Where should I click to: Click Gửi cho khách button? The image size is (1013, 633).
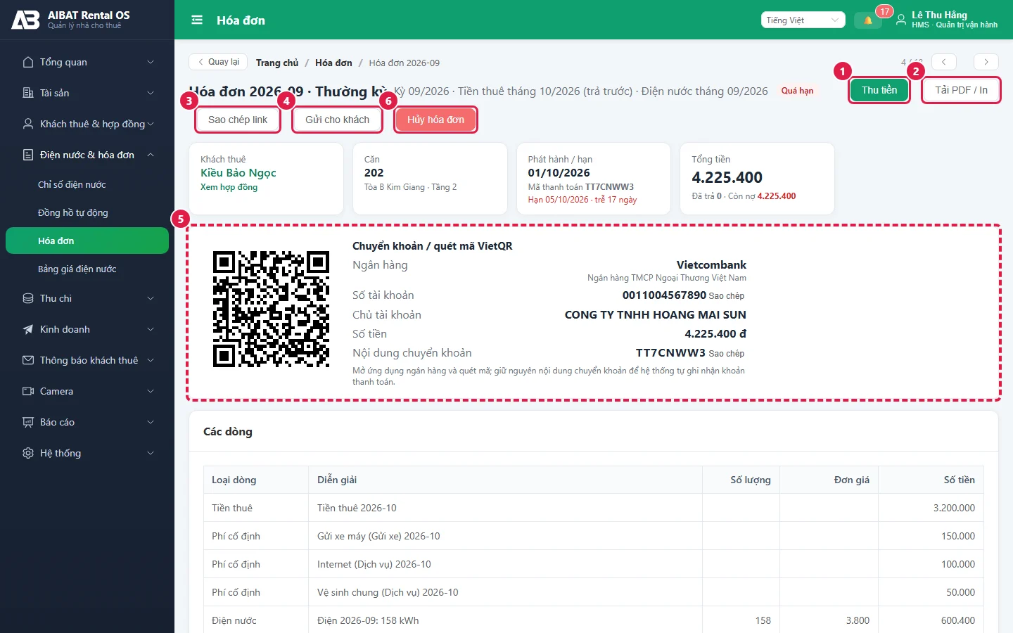click(337, 120)
